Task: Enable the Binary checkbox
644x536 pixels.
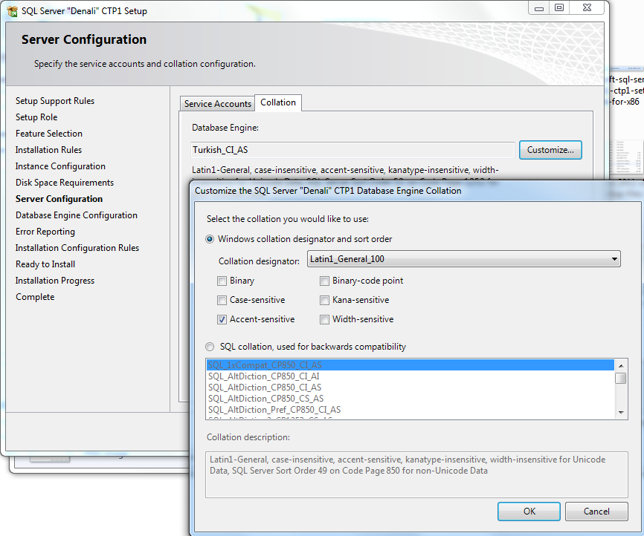Action: pyautogui.click(x=222, y=281)
